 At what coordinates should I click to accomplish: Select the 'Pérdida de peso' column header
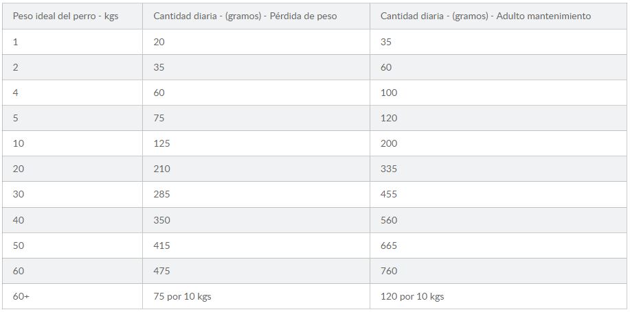pos(256,16)
